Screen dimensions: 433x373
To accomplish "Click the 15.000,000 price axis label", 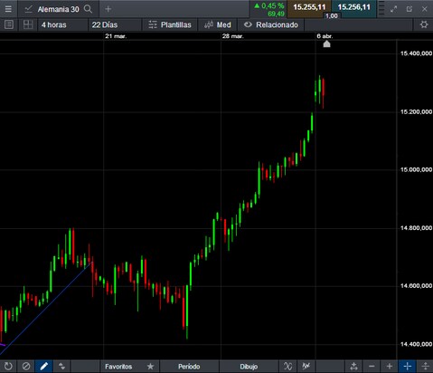I will coord(416,169).
